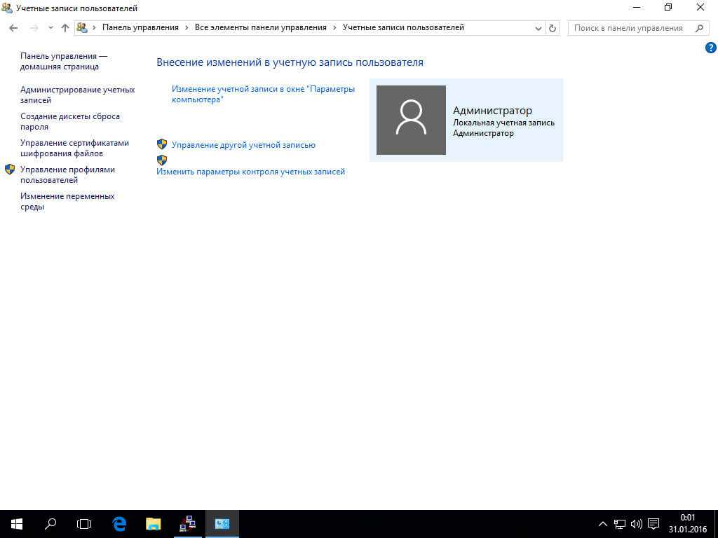Open the volume speaker icon in tray
718x538 pixels.
click(x=637, y=523)
